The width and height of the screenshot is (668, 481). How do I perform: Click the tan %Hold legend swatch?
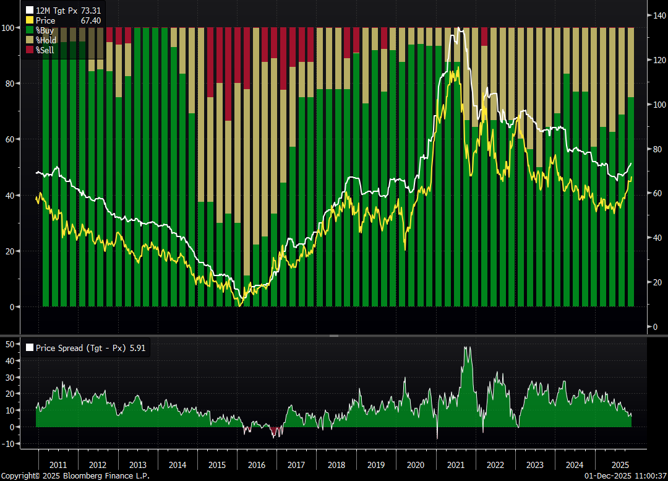tap(30, 40)
